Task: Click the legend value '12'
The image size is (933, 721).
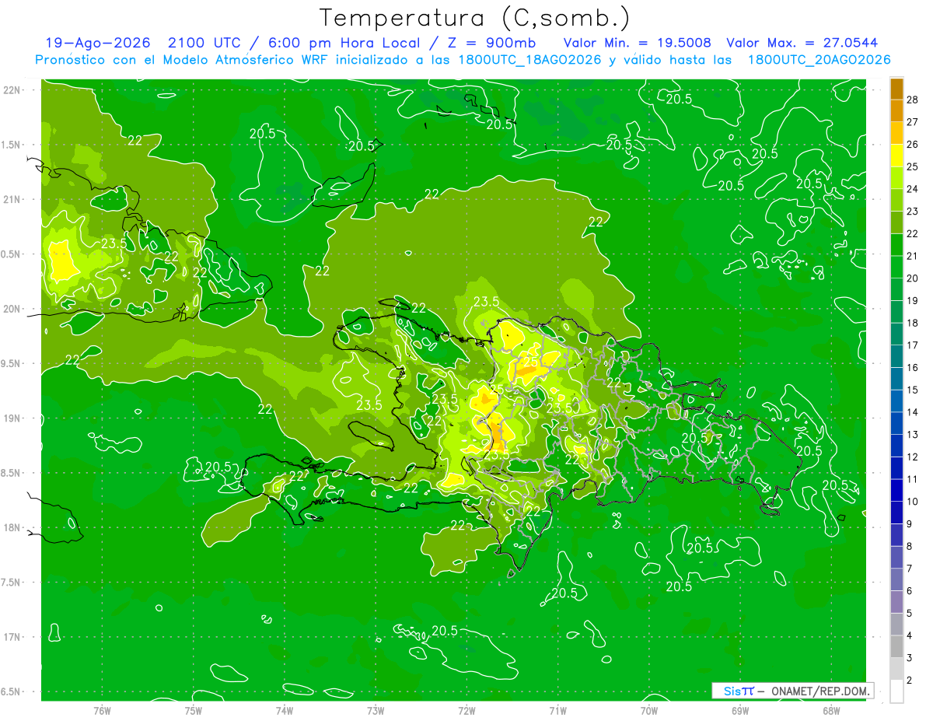Action: [913, 457]
